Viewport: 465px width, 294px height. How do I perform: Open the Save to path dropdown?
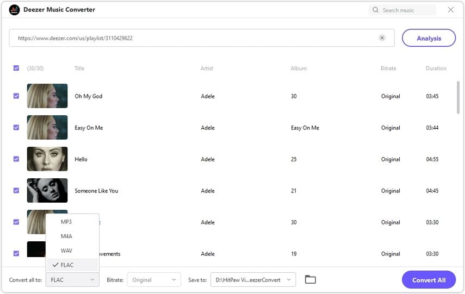(253, 280)
